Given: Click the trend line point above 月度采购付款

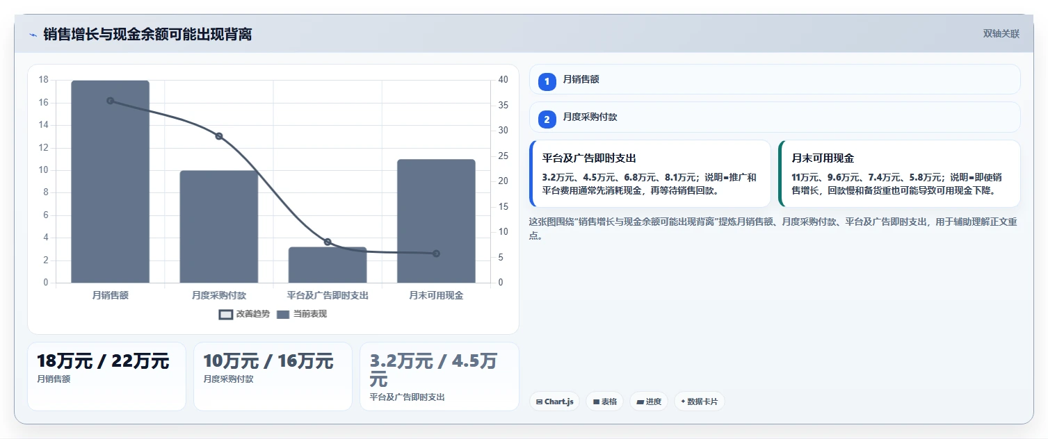Looking at the screenshot, I should [219, 136].
